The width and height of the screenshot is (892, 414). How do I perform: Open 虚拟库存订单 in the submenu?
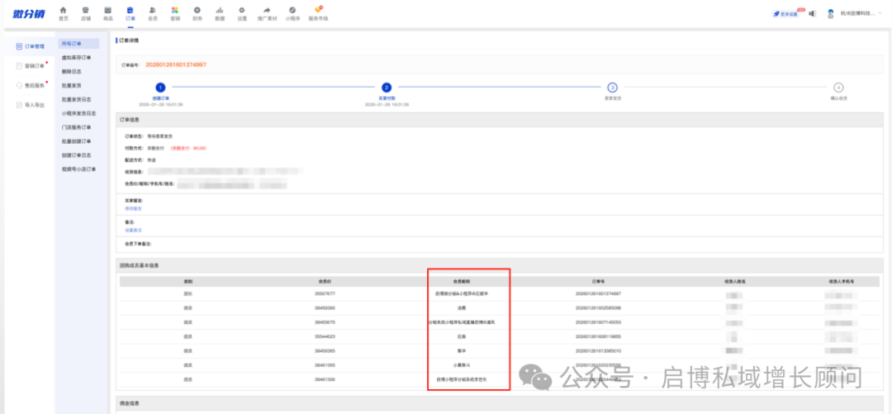tap(76, 57)
